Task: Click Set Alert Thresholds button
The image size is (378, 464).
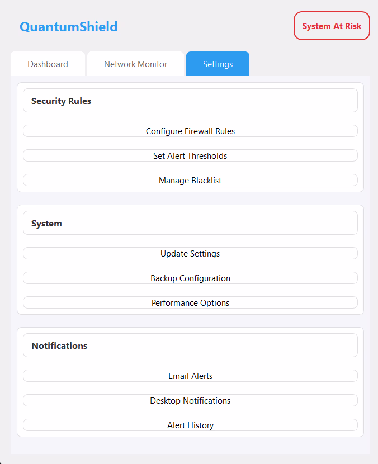Action: (190, 155)
